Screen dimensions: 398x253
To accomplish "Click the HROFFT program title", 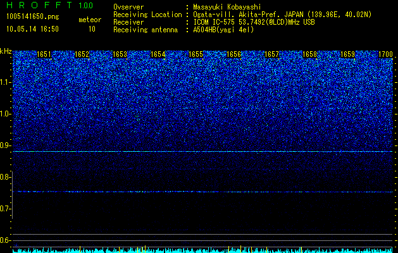I will (x=39, y=5).
